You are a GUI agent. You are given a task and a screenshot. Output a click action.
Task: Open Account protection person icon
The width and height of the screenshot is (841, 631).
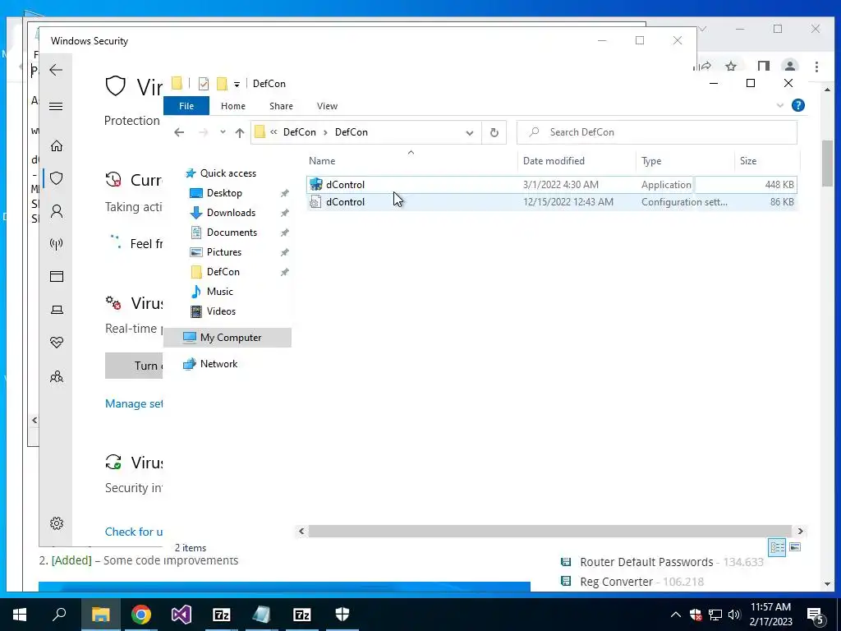coord(57,211)
